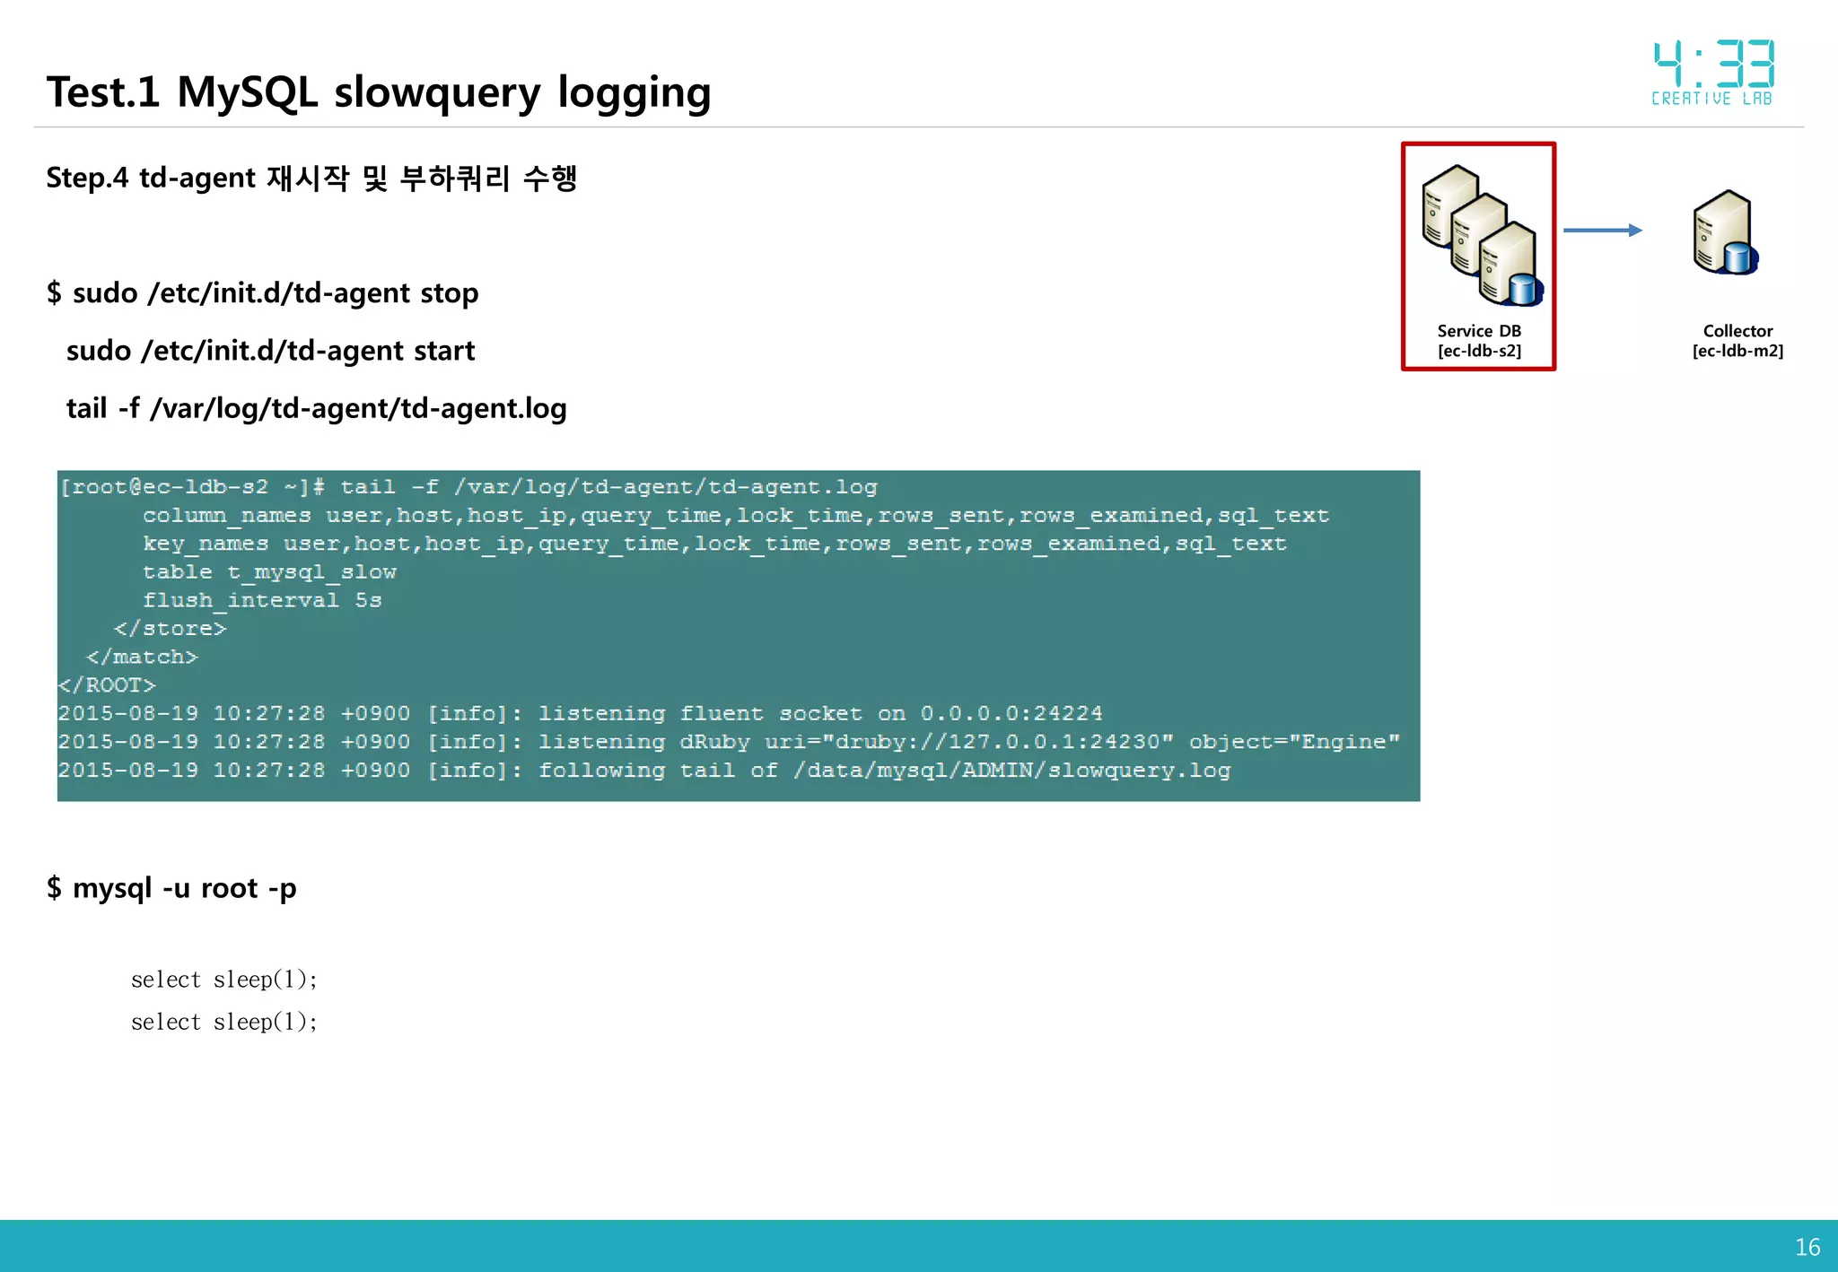Image resolution: width=1838 pixels, height=1272 pixels.
Task: Click the blue arrow between servers
Action: [1603, 231]
